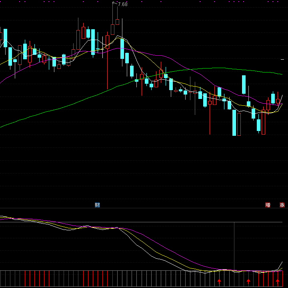
Task: Select the tall red spike line in indicator panel
Action: coord(234,246)
